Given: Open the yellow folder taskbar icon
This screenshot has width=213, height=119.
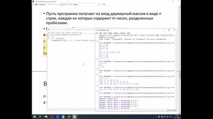Looking at the screenshot, I should pyautogui.click(x=69, y=117).
